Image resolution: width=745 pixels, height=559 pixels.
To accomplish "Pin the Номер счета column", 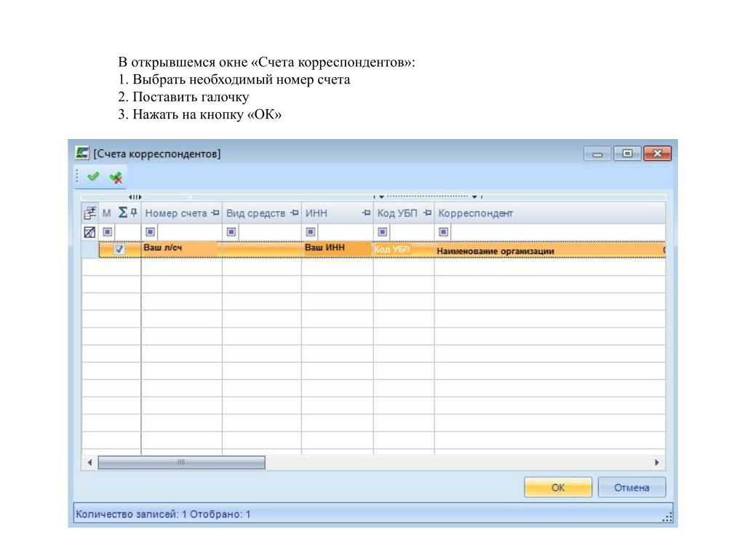I will point(215,213).
